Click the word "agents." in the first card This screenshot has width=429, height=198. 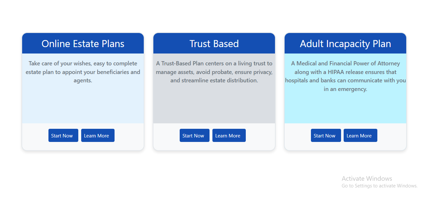(x=83, y=80)
